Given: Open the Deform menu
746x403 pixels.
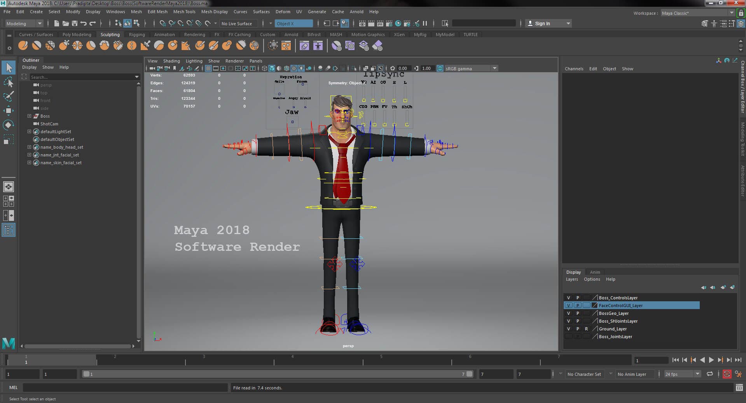Looking at the screenshot, I should (283, 12).
